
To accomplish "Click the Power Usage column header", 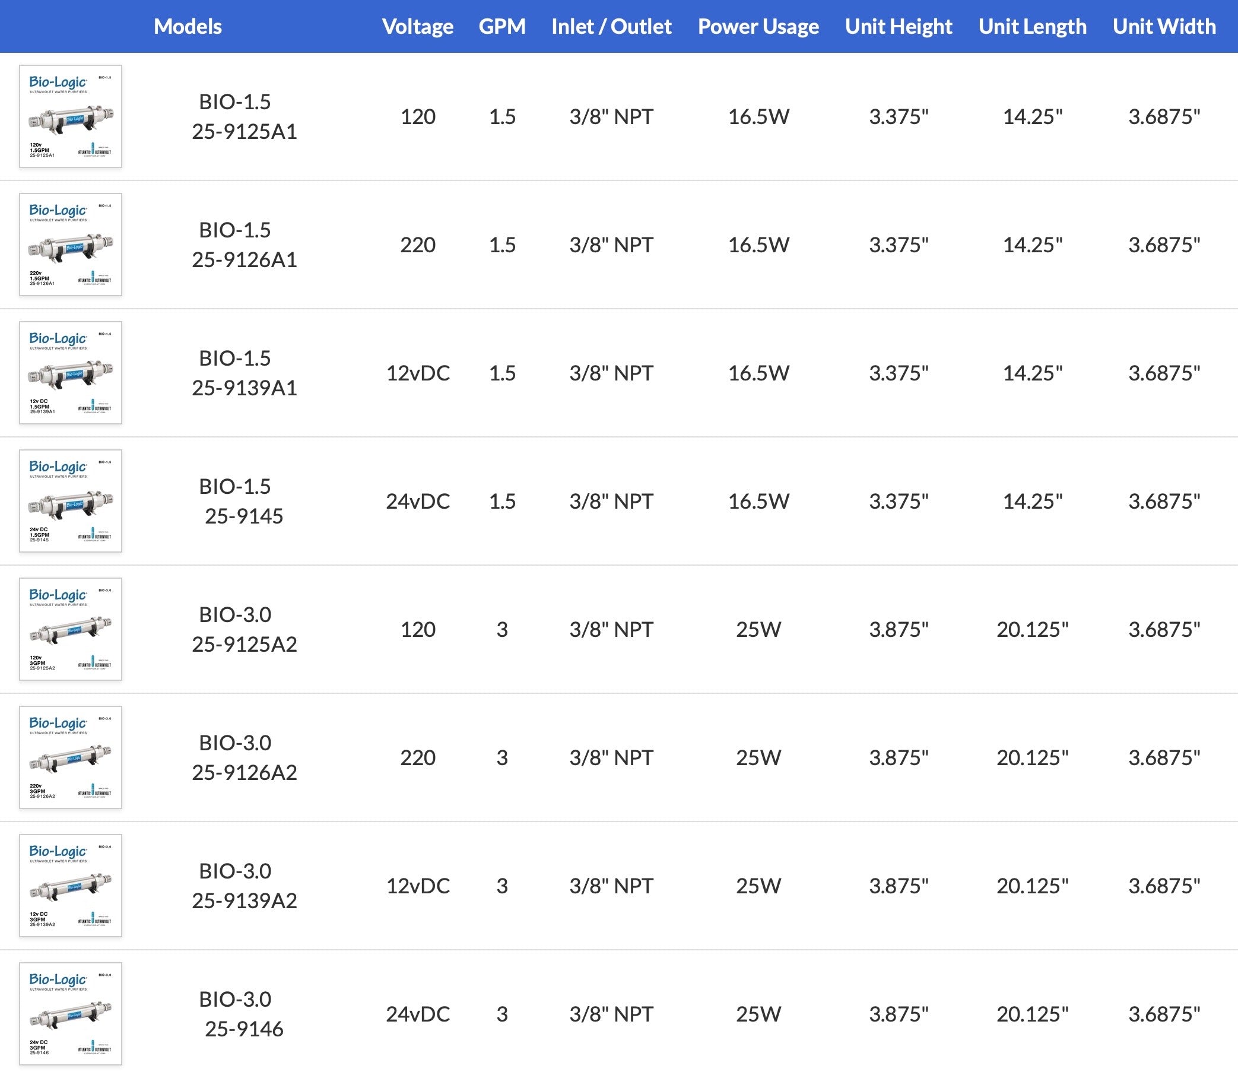I will pyautogui.click(x=758, y=26).
